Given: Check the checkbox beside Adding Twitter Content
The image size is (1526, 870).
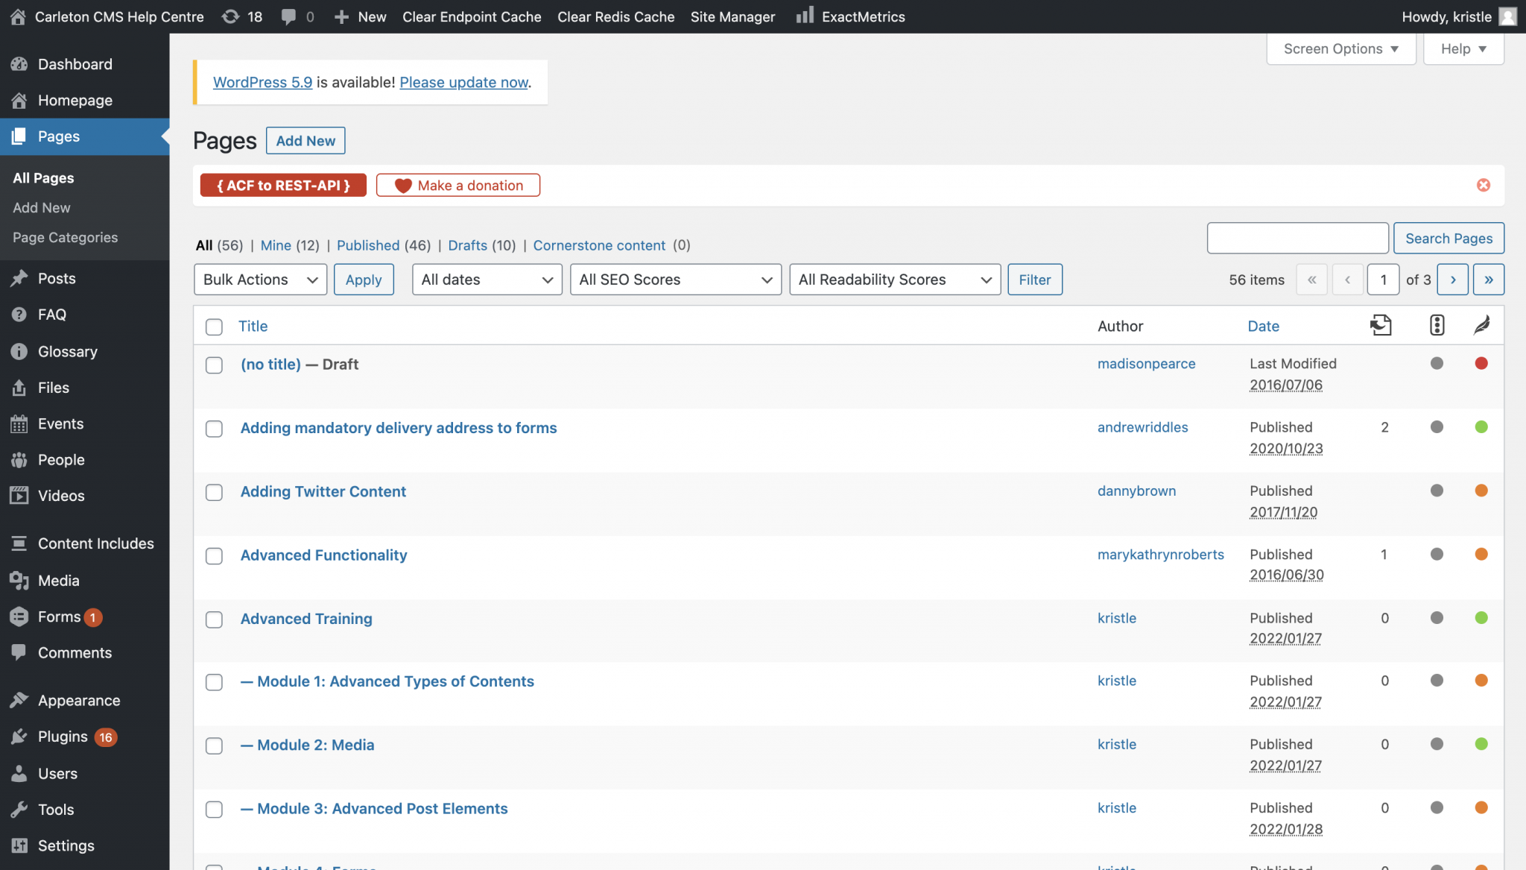Looking at the screenshot, I should (214, 492).
